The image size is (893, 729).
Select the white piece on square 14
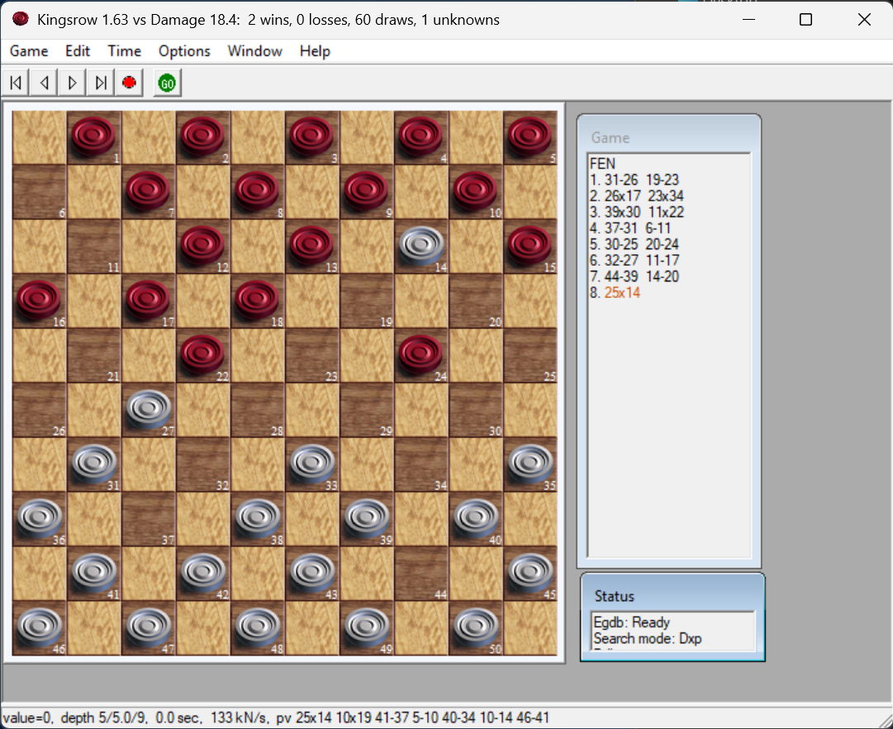point(421,245)
